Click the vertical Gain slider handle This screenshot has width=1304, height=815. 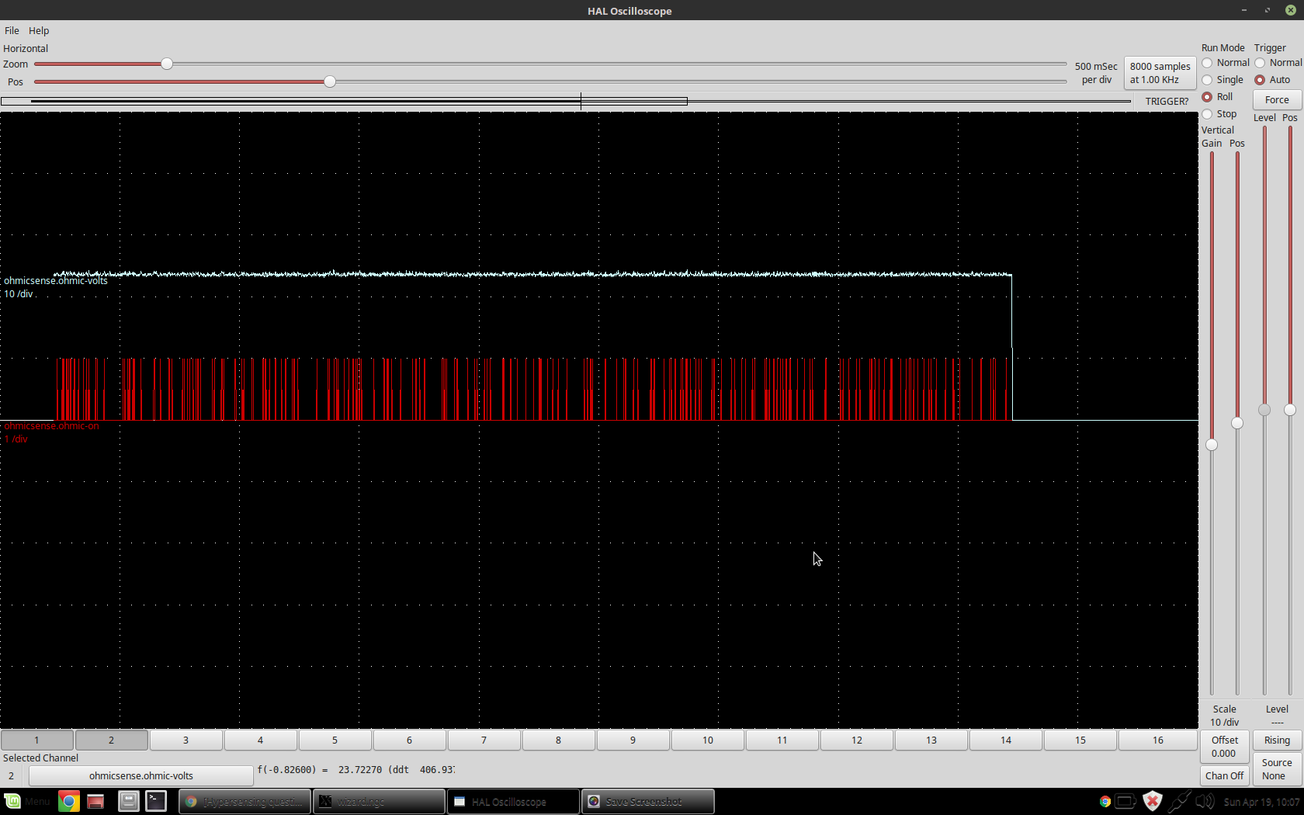1212,445
